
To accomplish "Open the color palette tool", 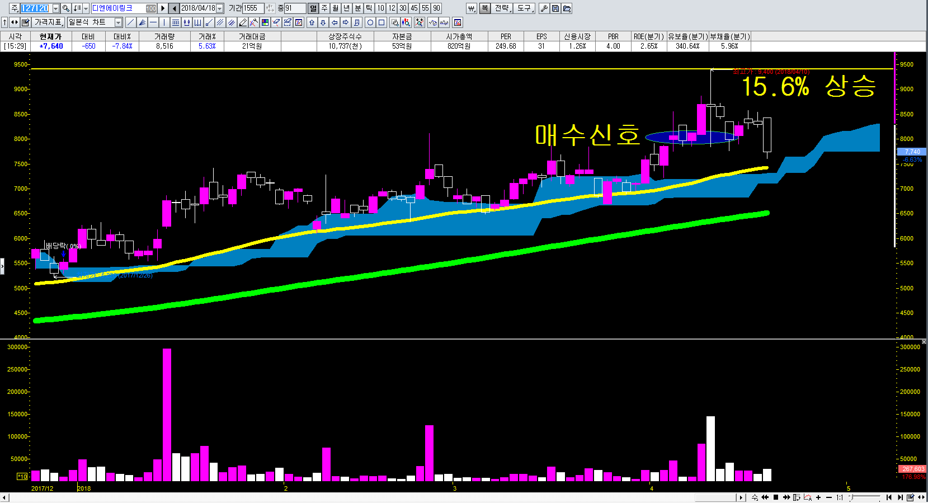I will coord(265,22).
